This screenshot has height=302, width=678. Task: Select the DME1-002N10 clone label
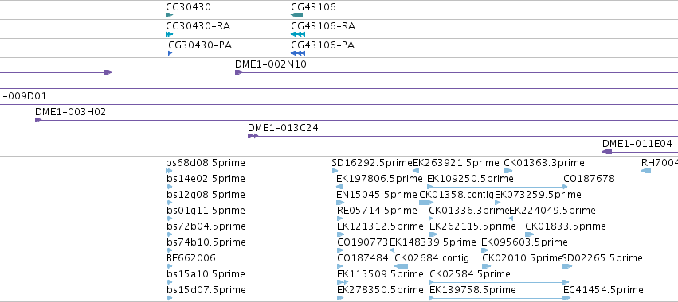pyautogui.click(x=271, y=64)
